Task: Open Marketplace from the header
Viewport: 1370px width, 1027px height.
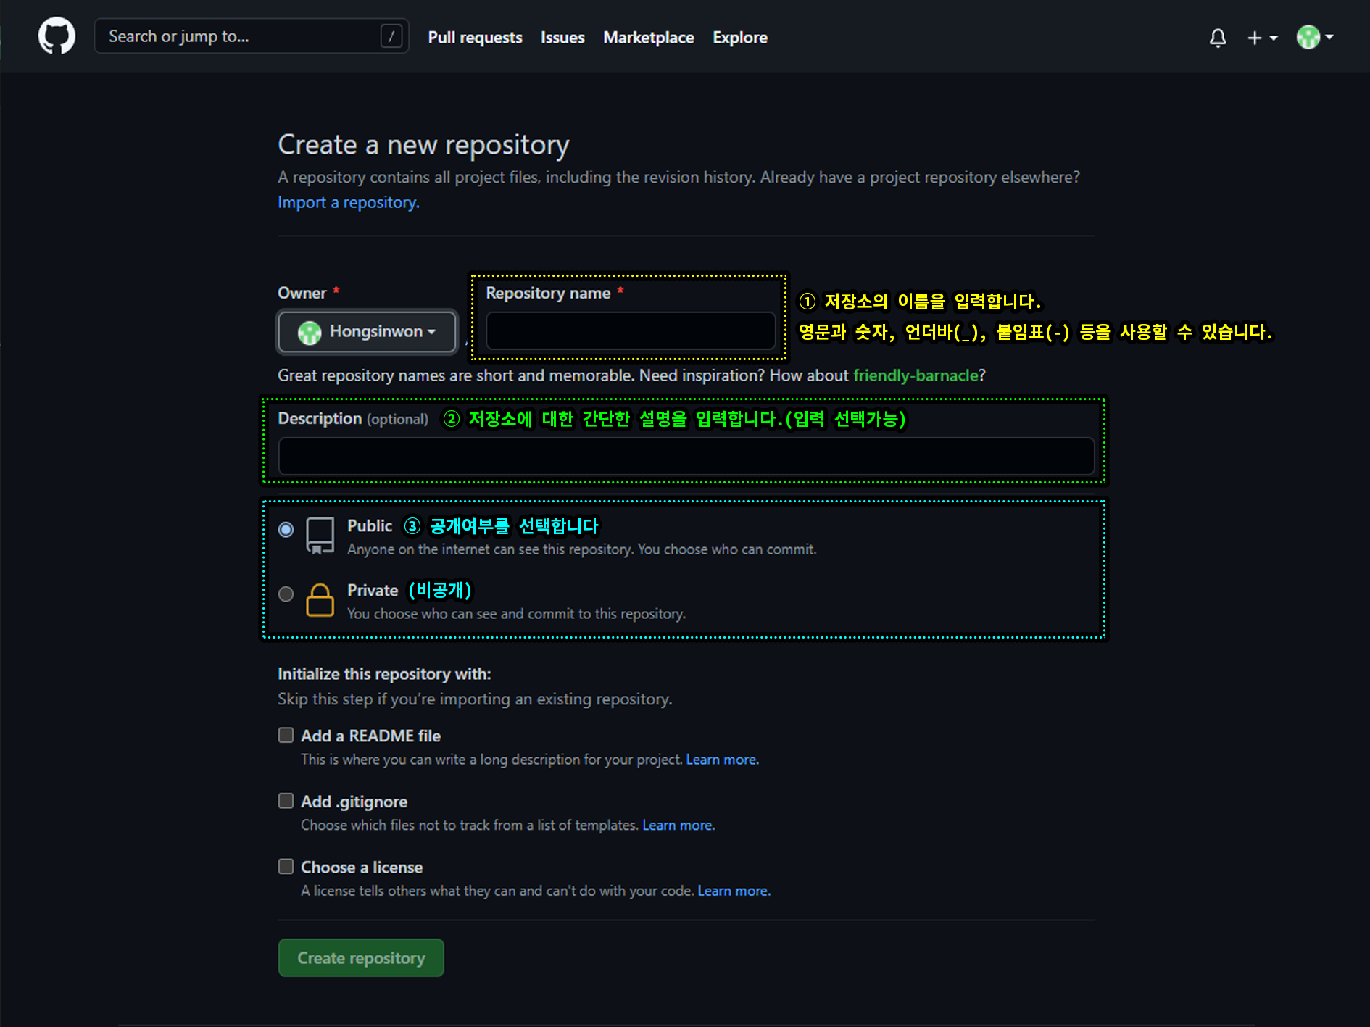Action: coord(648,38)
